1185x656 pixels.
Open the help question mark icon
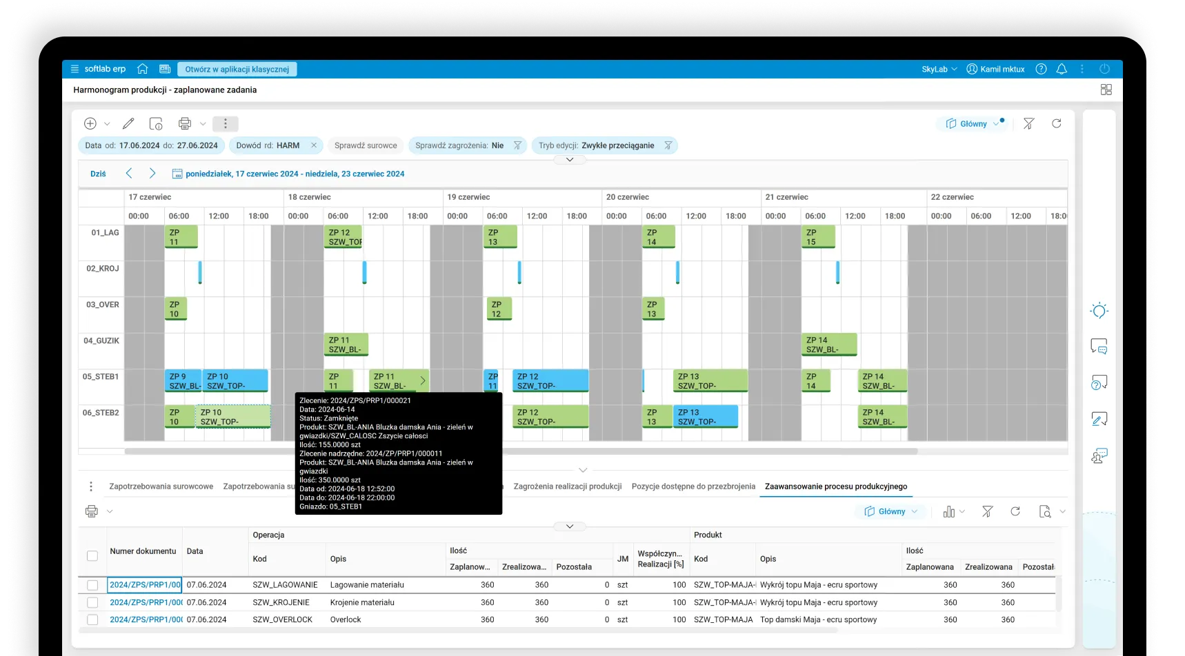1041,69
